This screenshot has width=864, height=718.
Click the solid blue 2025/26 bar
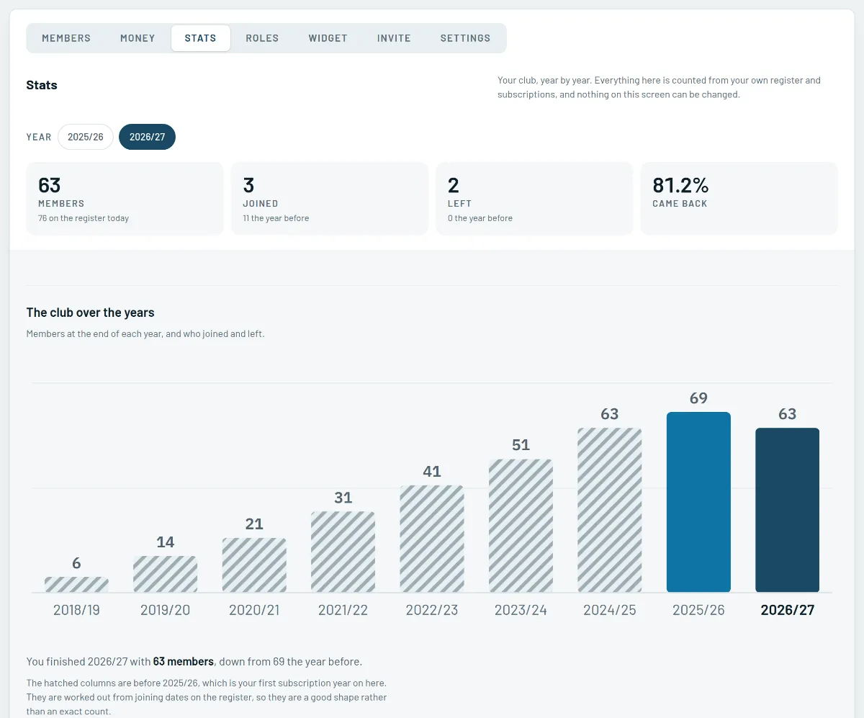[698, 502]
